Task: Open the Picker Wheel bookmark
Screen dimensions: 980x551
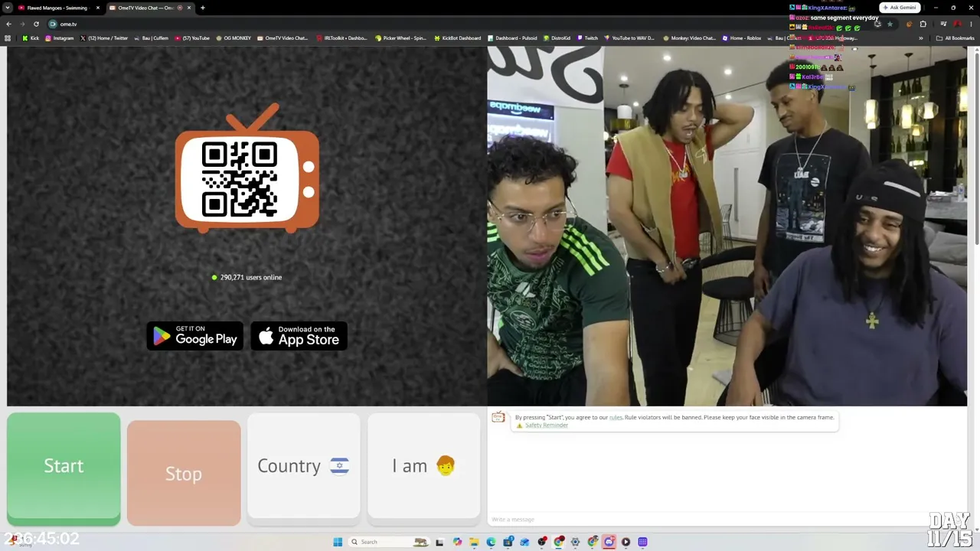Action: pyautogui.click(x=400, y=38)
